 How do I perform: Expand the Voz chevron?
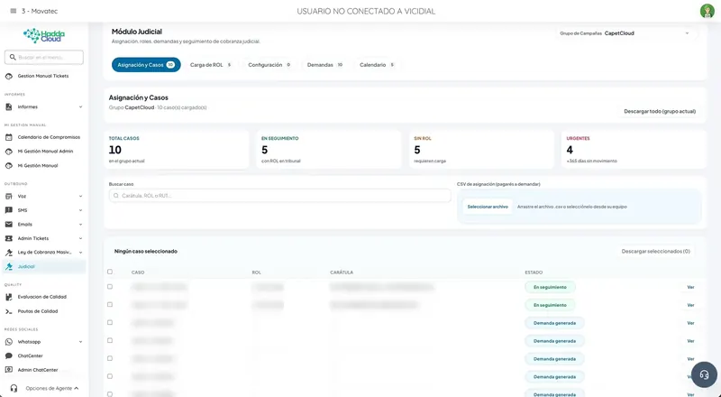(80, 196)
